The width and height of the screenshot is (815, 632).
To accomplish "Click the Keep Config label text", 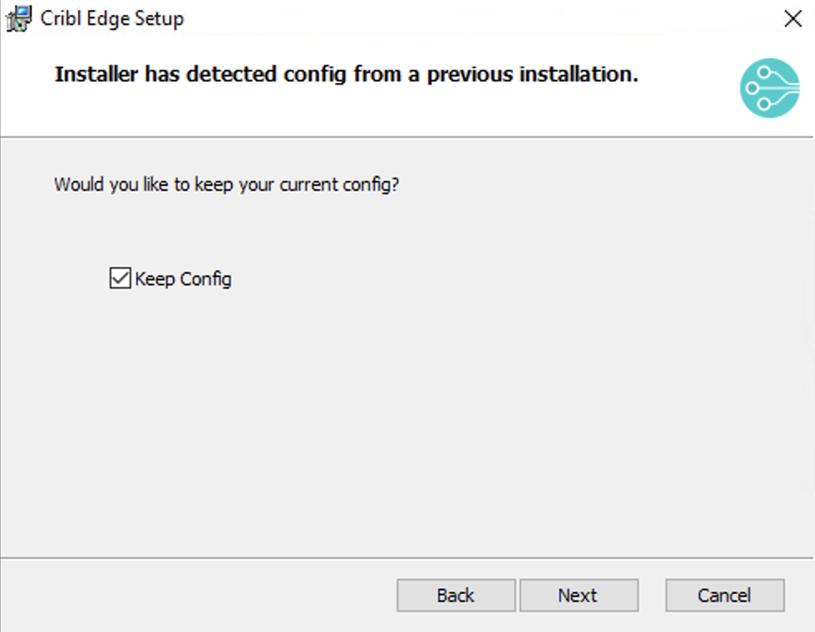I will coord(181,279).
